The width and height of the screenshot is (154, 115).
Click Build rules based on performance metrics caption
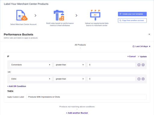60,24
